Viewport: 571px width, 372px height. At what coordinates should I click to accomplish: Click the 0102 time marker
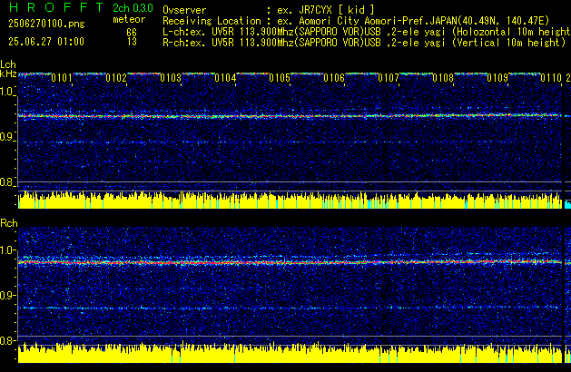(116, 78)
